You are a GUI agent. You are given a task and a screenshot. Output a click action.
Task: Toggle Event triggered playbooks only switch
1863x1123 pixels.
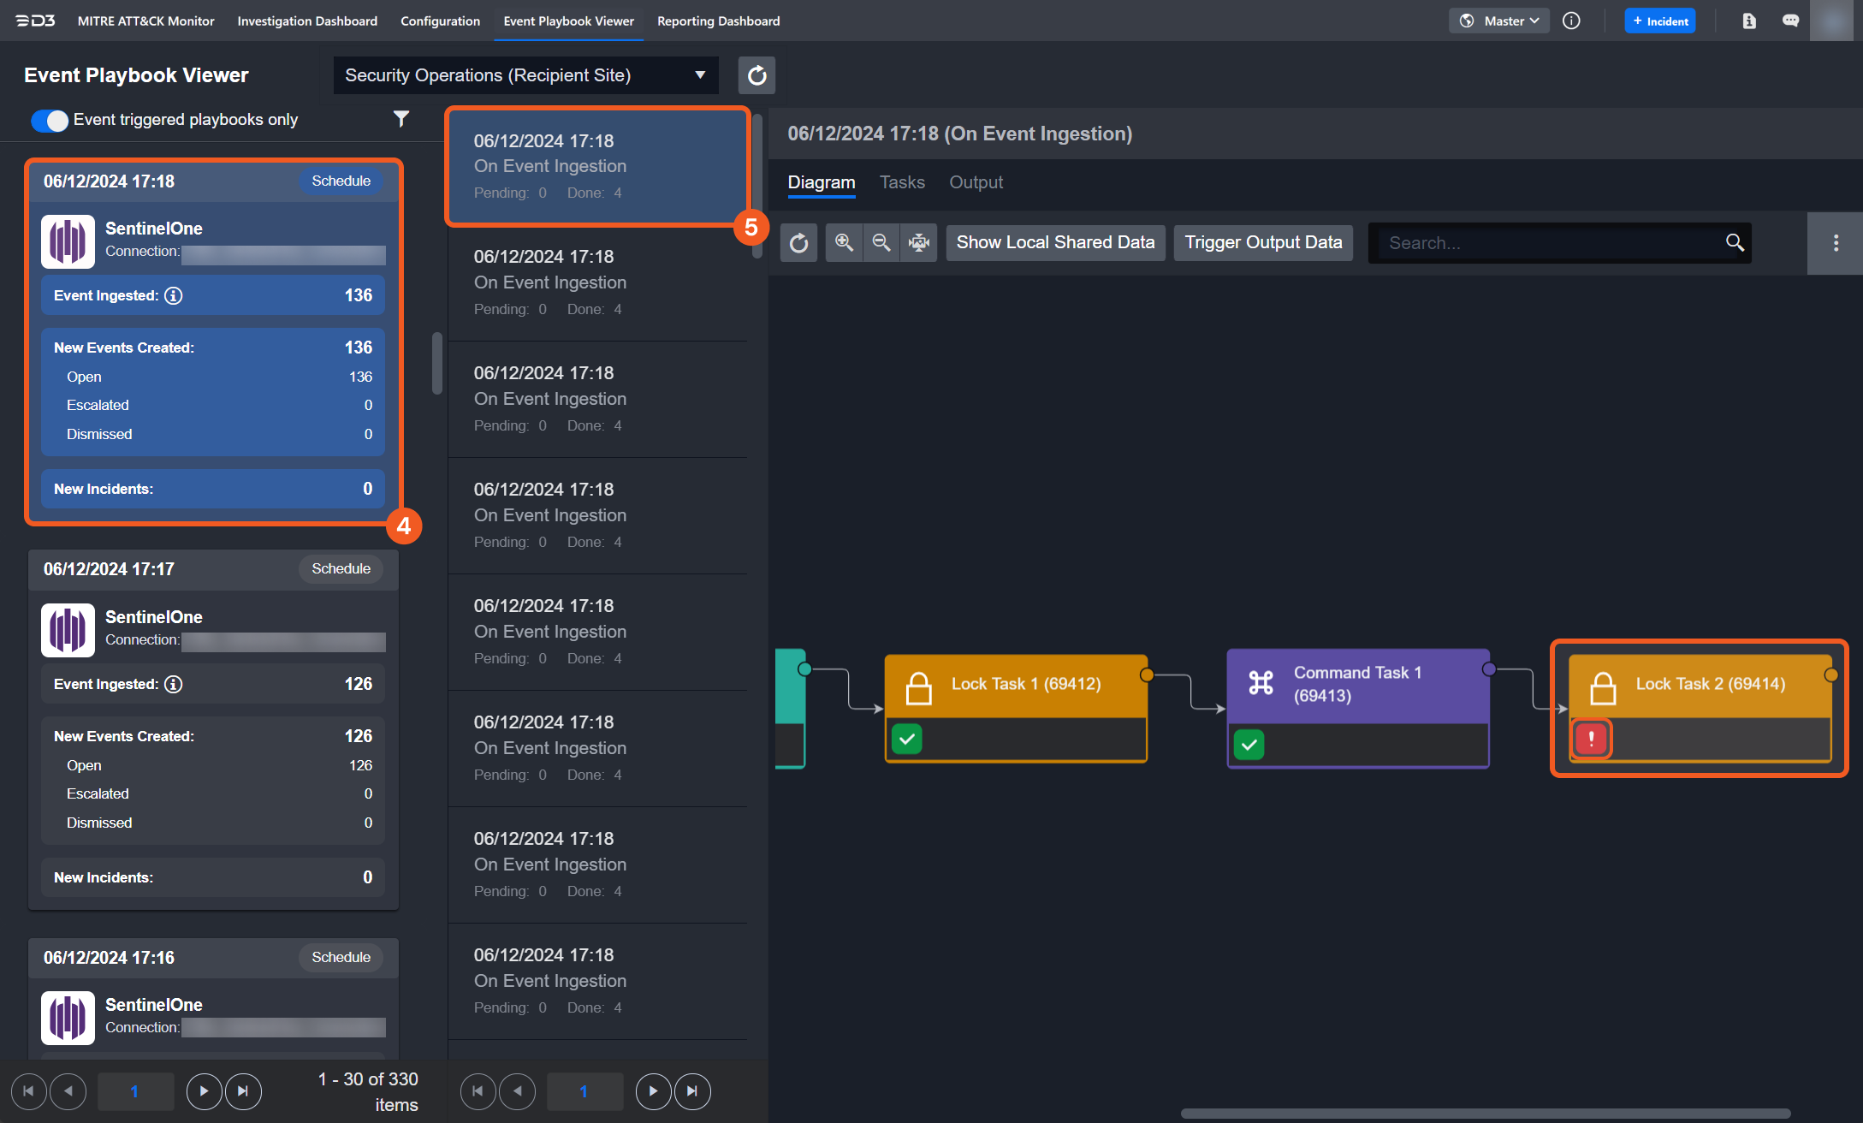(x=50, y=120)
